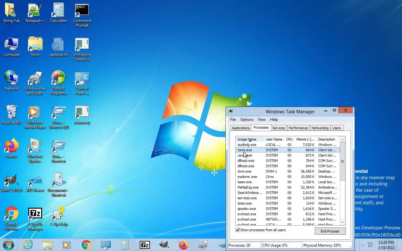Open the Options menu in Task Manager

click(x=247, y=120)
